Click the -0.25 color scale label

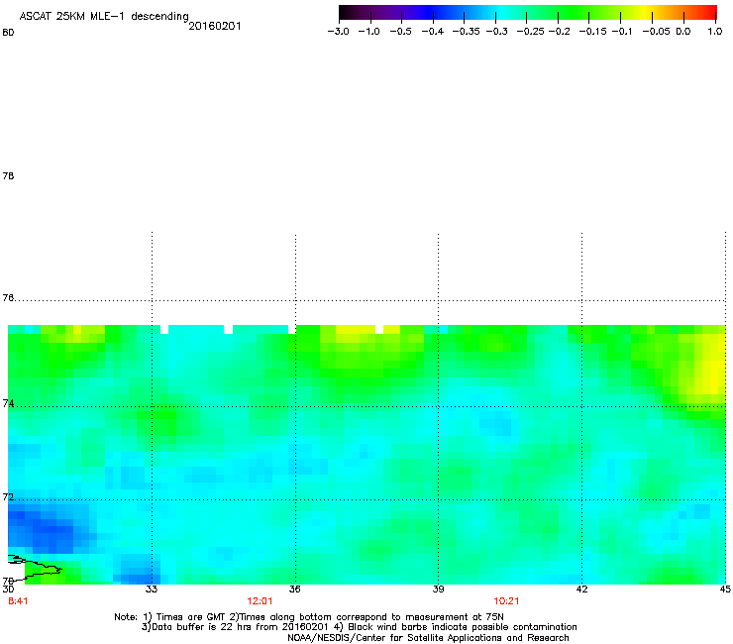click(531, 32)
